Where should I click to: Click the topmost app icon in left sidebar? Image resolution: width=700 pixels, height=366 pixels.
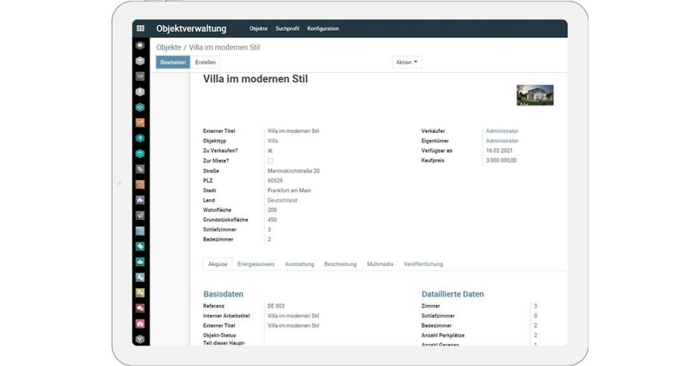[x=139, y=44]
